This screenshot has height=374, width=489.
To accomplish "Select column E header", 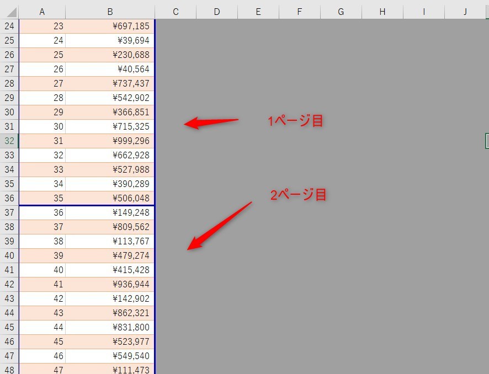I will point(258,12).
